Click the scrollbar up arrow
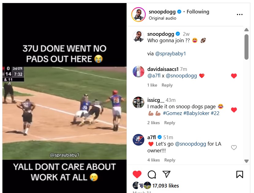The width and height of the screenshot is (254, 193). coord(246,30)
